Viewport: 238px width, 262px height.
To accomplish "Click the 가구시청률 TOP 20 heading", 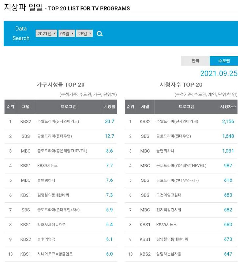I will [61, 85].
